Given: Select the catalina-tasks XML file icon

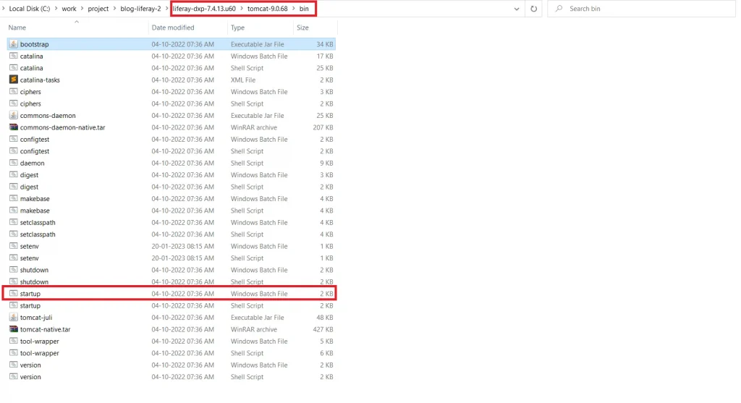Looking at the screenshot, I should tap(14, 80).
